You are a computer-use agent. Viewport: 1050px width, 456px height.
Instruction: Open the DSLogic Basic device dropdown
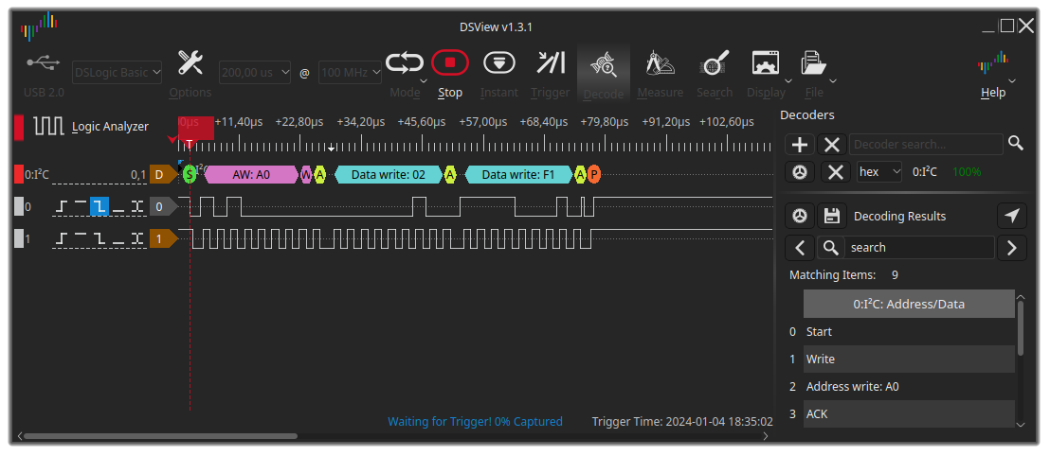tap(117, 72)
